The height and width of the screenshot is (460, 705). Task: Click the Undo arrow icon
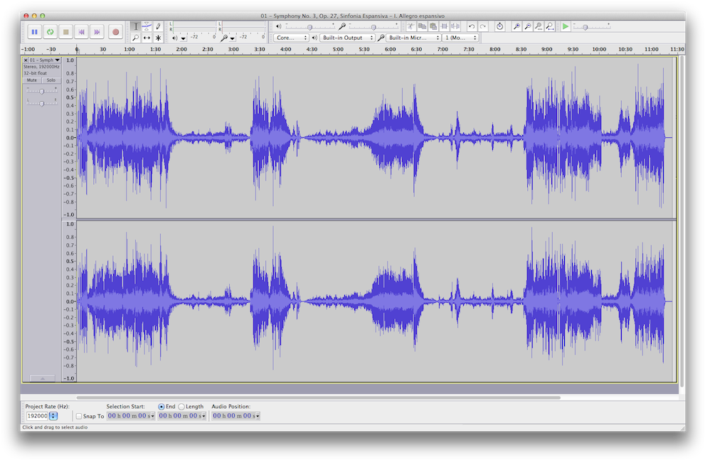(472, 26)
